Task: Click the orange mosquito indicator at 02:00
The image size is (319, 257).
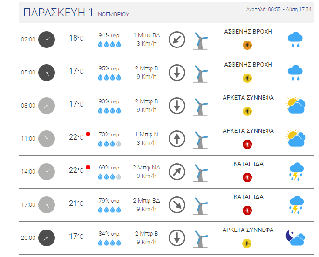Action: (x=247, y=45)
